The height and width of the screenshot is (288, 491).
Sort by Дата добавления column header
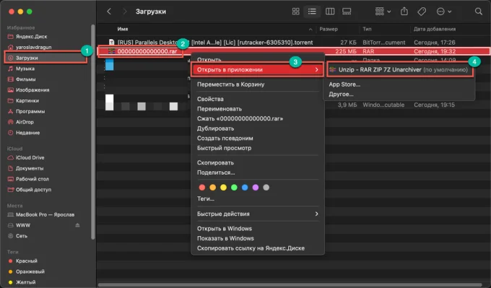[x=435, y=29]
